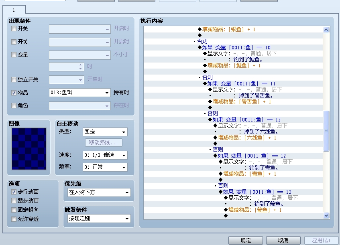This screenshot has height=245, width=340.
Task: Open the 独立开关 dropdown
Action: (x=67, y=80)
